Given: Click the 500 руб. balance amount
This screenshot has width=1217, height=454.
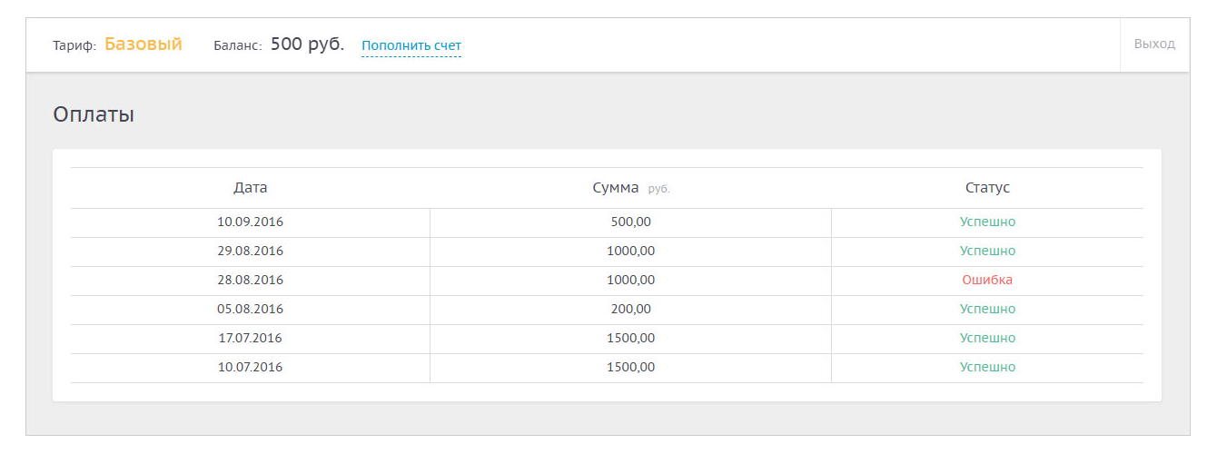Looking at the screenshot, I should tap(307, 44).
